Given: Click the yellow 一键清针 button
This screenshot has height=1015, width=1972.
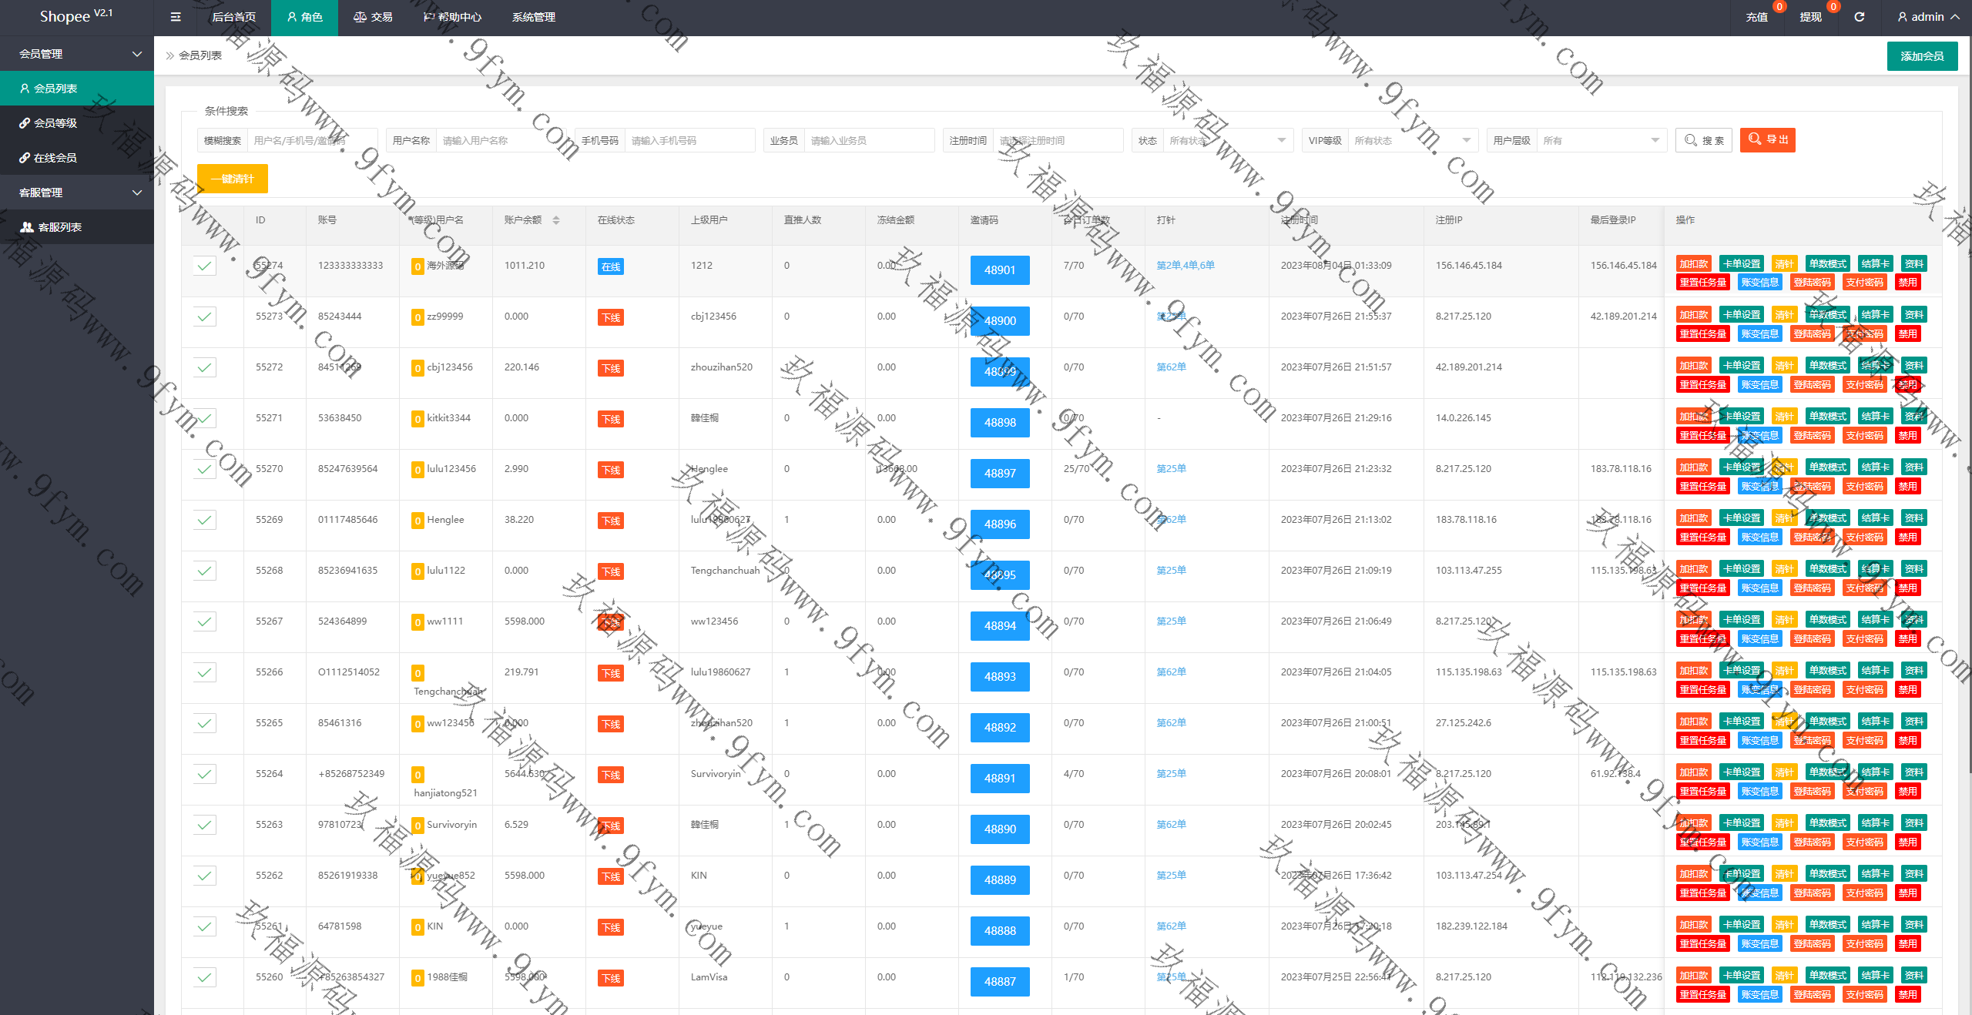Looking at the screenshot, I should (232, 179).
